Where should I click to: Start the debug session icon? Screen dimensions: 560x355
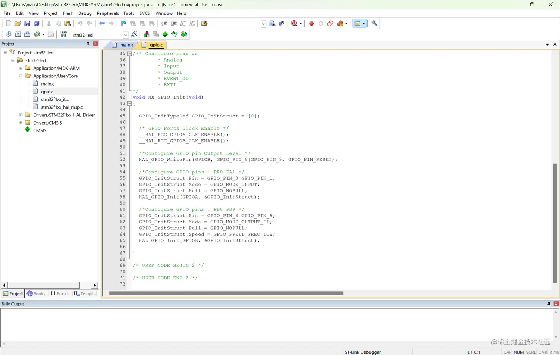294,23
